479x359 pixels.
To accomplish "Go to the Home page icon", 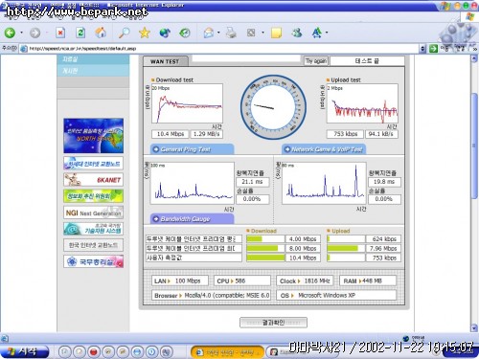I will point(101,33).
